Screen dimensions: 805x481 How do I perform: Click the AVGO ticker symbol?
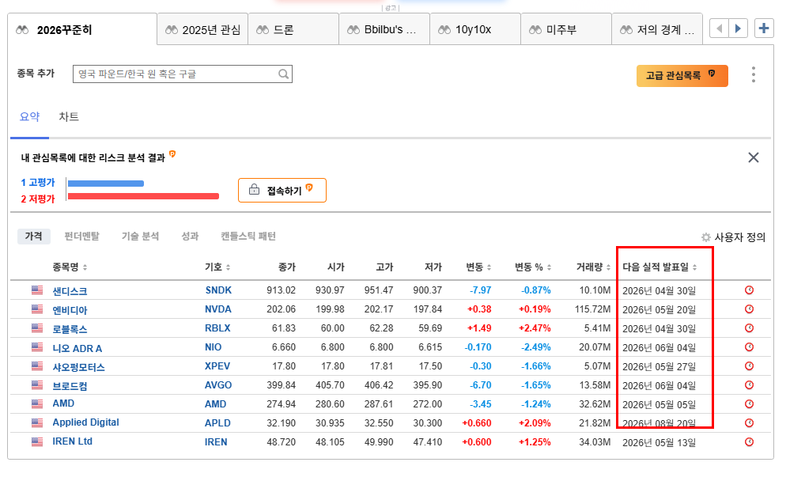coord(218,385)
